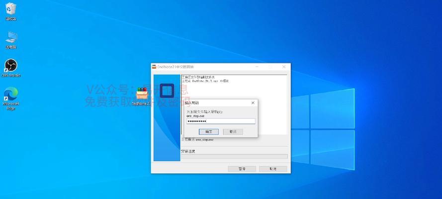Focus the password input field

pos(221,121)
